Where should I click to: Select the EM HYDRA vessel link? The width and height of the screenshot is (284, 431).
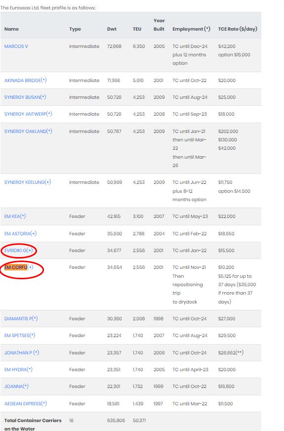coord(18,369)
